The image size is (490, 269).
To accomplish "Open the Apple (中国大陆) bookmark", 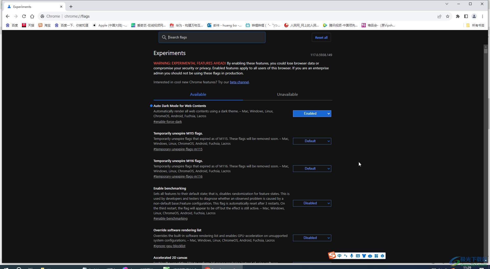I will 110,25.
